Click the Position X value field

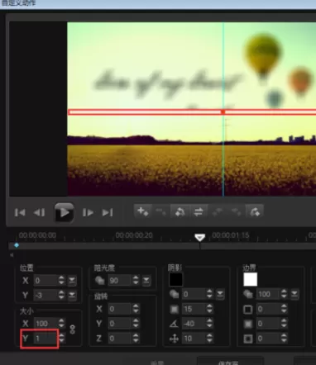(x=45, y=281)
